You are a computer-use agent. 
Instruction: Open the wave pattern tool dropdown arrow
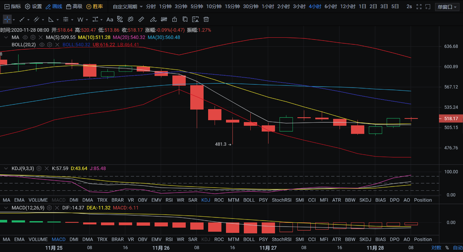86,19
